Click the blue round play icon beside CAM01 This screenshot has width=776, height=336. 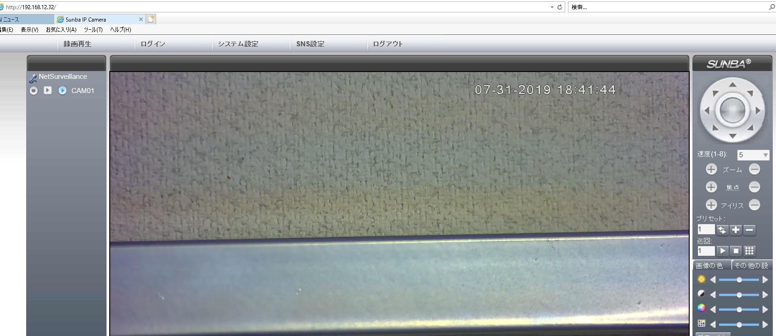[x=62, y=91]
